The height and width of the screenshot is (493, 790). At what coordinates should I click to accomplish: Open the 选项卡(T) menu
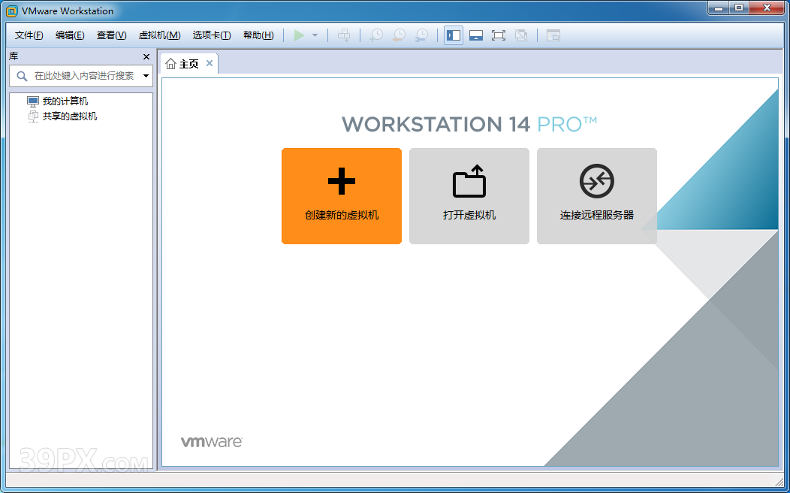tap(212, 35)
